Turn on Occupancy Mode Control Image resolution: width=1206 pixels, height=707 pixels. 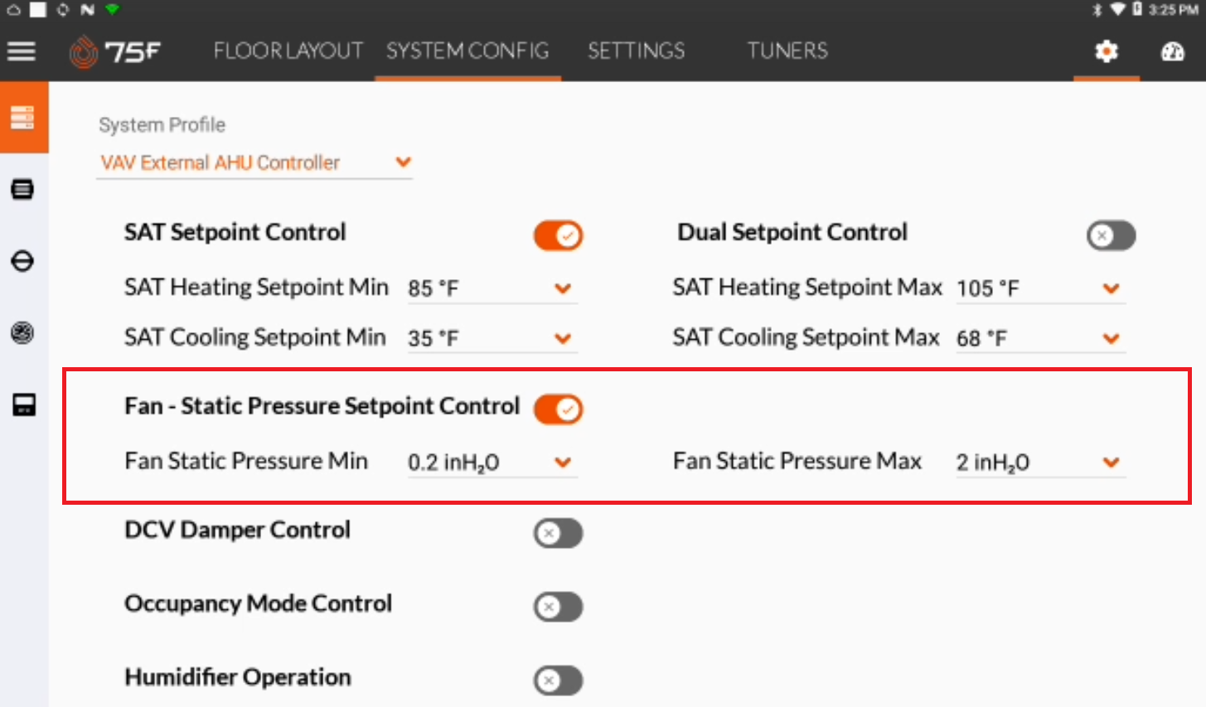558,607
